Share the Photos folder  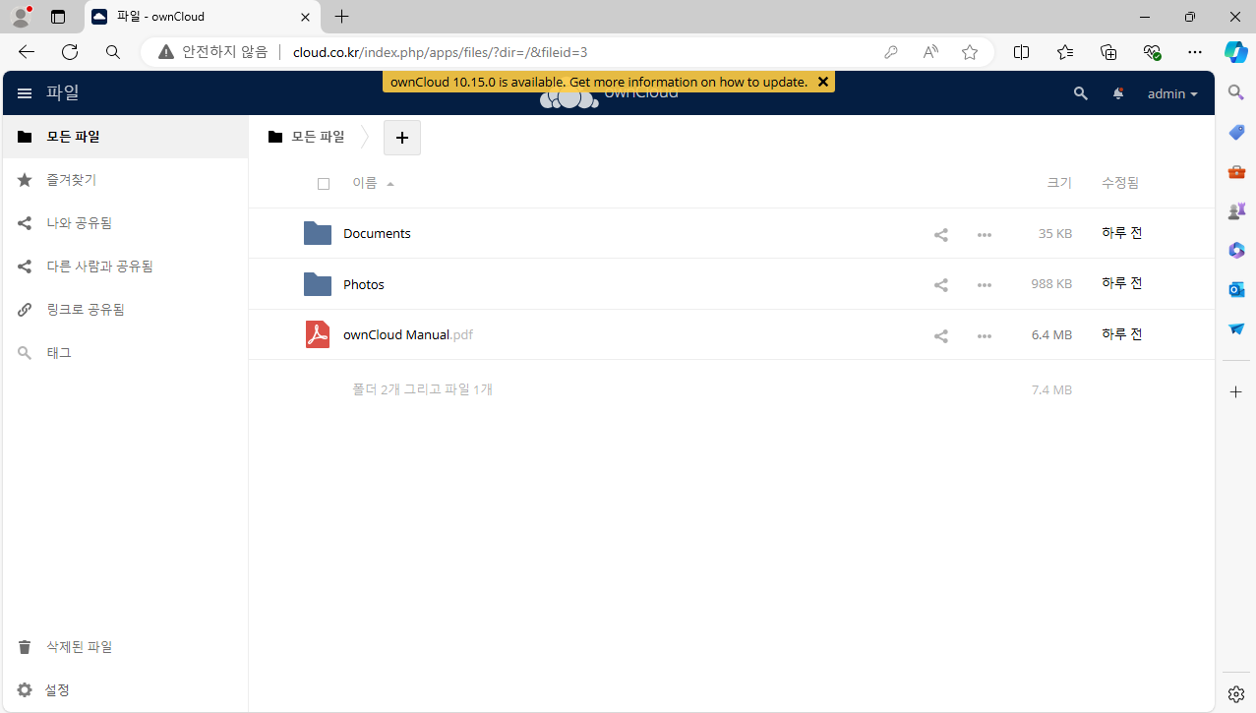tap(941, 285)
